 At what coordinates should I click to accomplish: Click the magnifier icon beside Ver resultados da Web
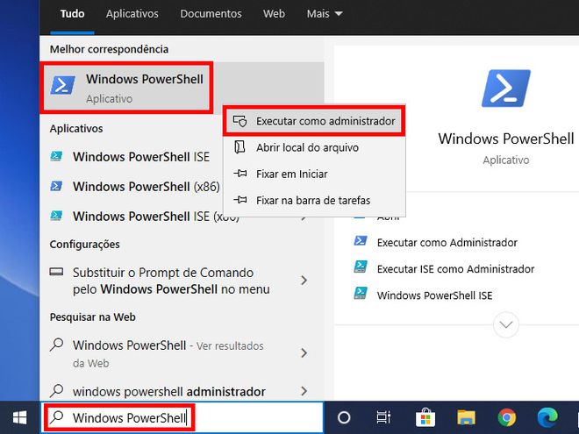click(56, 345)
